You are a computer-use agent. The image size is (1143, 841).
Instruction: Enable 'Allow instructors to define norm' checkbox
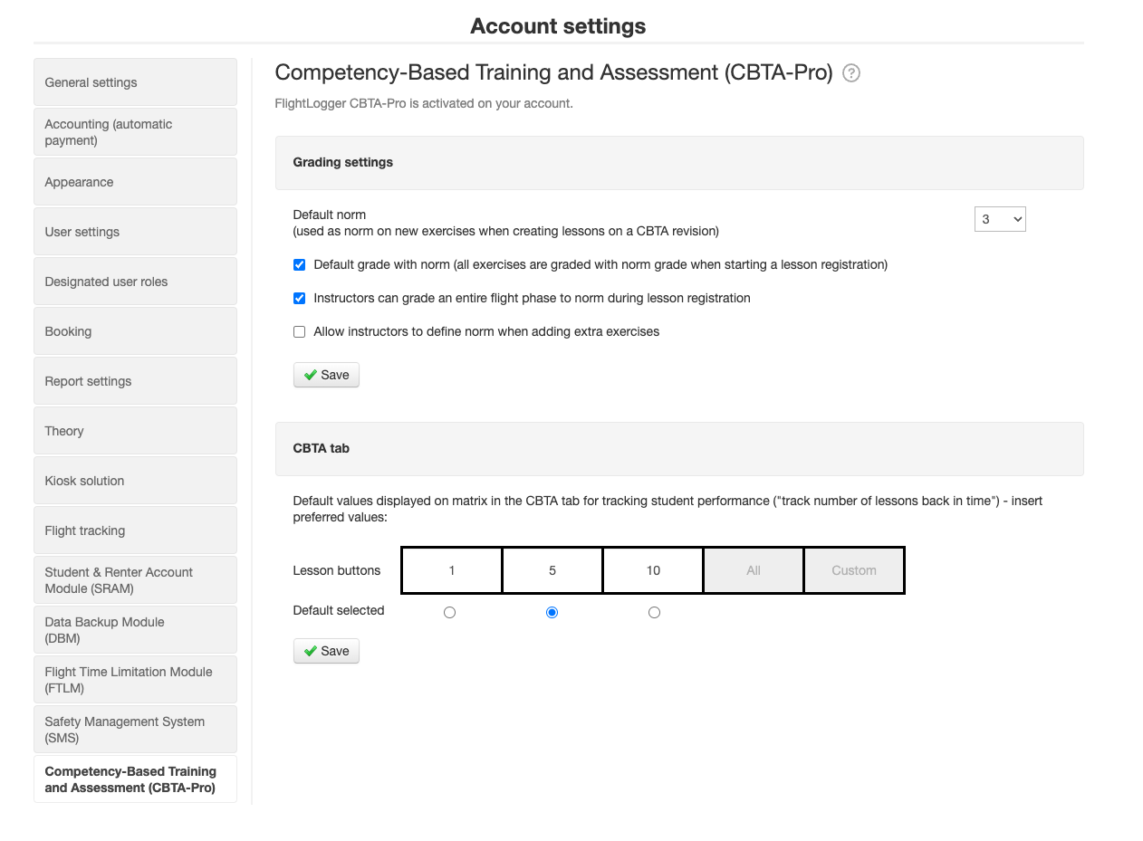pyautogui.click(x=299, y=331)
